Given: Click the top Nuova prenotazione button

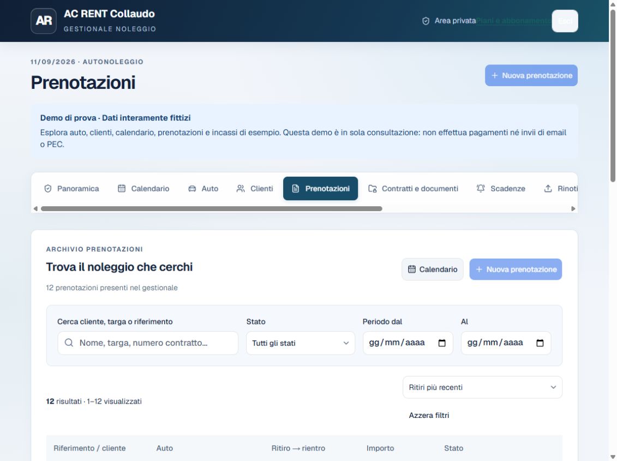Looking at the screenshot, I should (531, 76).
